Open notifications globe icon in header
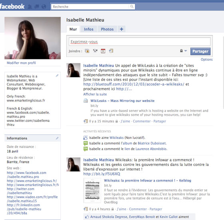Image resolution: width=224 pixels, height=220 pixels. tap(44, 6)
